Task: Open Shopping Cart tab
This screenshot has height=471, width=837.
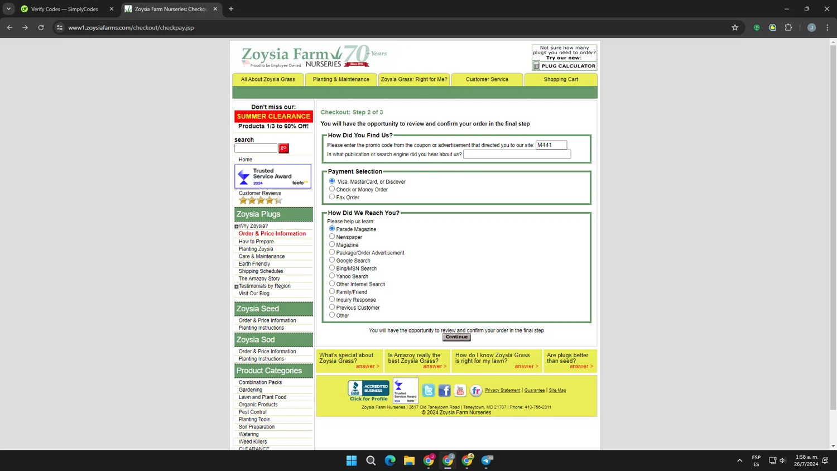Action: coord(561,79)
